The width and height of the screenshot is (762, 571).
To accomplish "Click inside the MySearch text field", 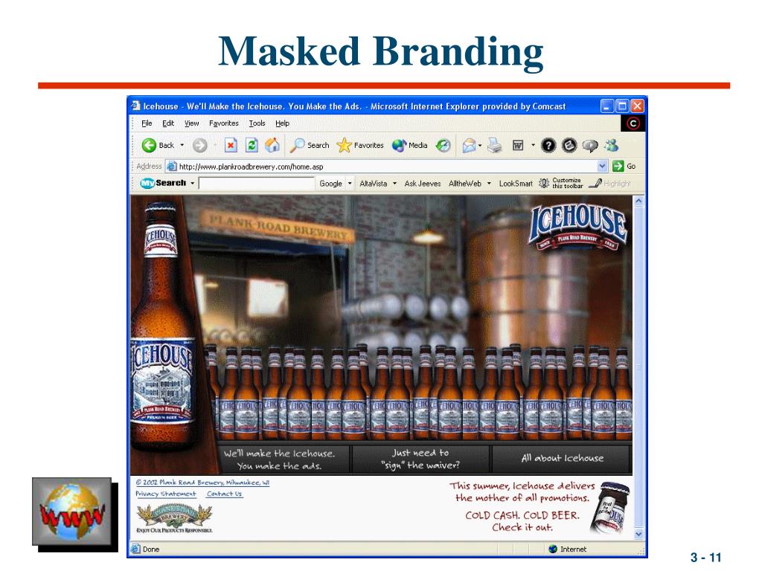I will click(x=257, y=184).
